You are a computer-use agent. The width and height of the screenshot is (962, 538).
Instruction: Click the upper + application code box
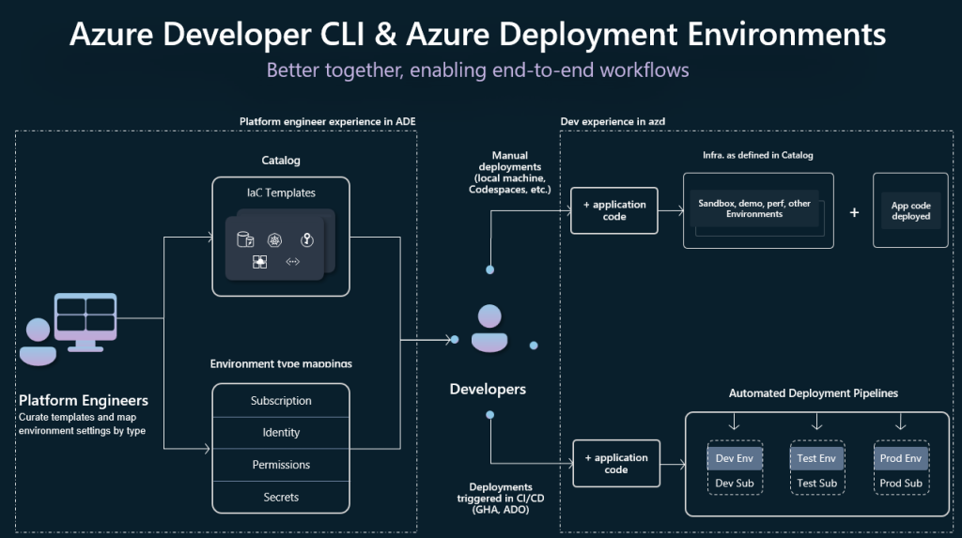(614, 210)
